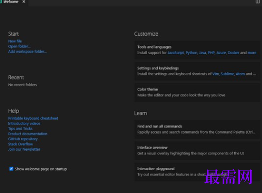Visit the GitHub repository link
262x193 pixels.
tap(23, 139)
